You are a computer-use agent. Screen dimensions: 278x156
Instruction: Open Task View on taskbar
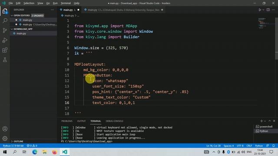pyautogui.click(x=24, y=152)
